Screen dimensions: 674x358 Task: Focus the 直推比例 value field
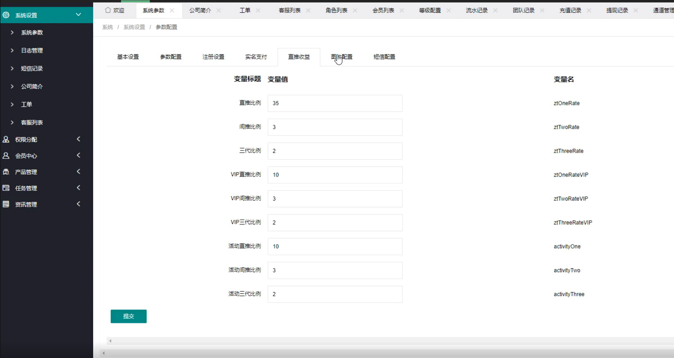coord(335,103)
